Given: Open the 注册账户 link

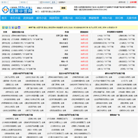Looking at the screenshot, I should [x=62, y=2].
